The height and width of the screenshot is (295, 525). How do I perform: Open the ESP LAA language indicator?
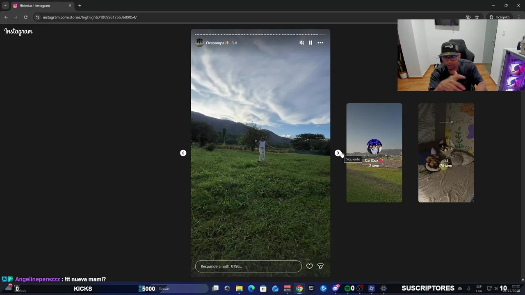click(479, 288)
